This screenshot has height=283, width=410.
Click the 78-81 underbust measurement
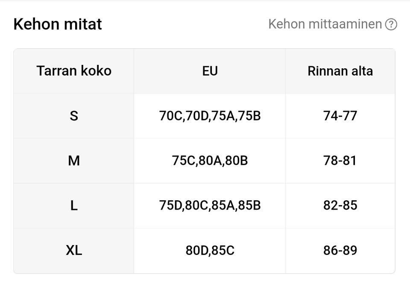[340, 160]
